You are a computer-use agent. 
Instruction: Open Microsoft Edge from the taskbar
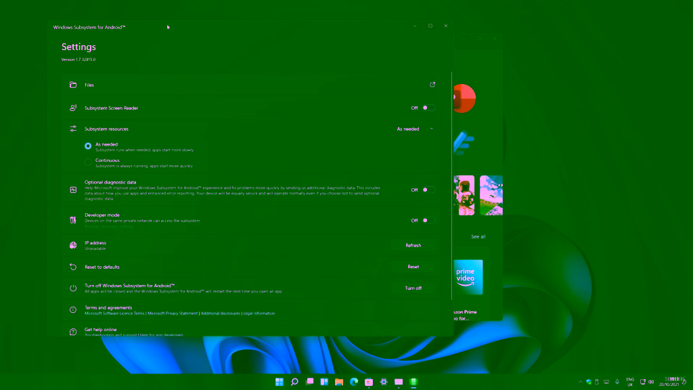354,382
